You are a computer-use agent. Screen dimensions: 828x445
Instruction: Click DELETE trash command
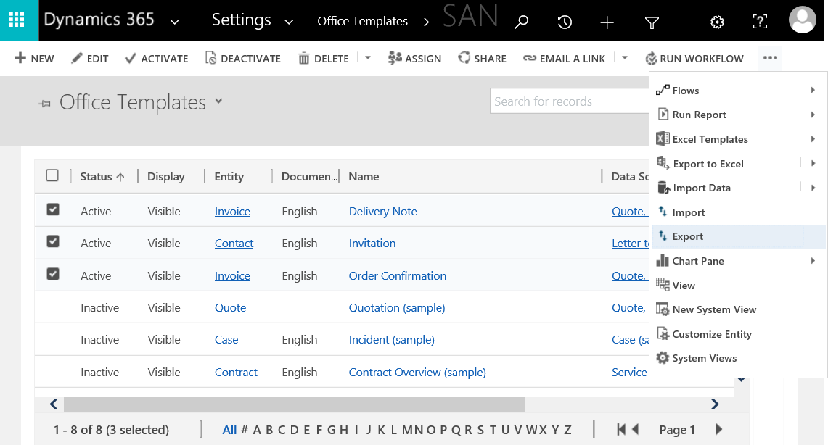click(x=323, y=59)
